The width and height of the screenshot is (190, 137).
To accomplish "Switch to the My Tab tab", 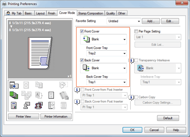I will tap(14, 13).
